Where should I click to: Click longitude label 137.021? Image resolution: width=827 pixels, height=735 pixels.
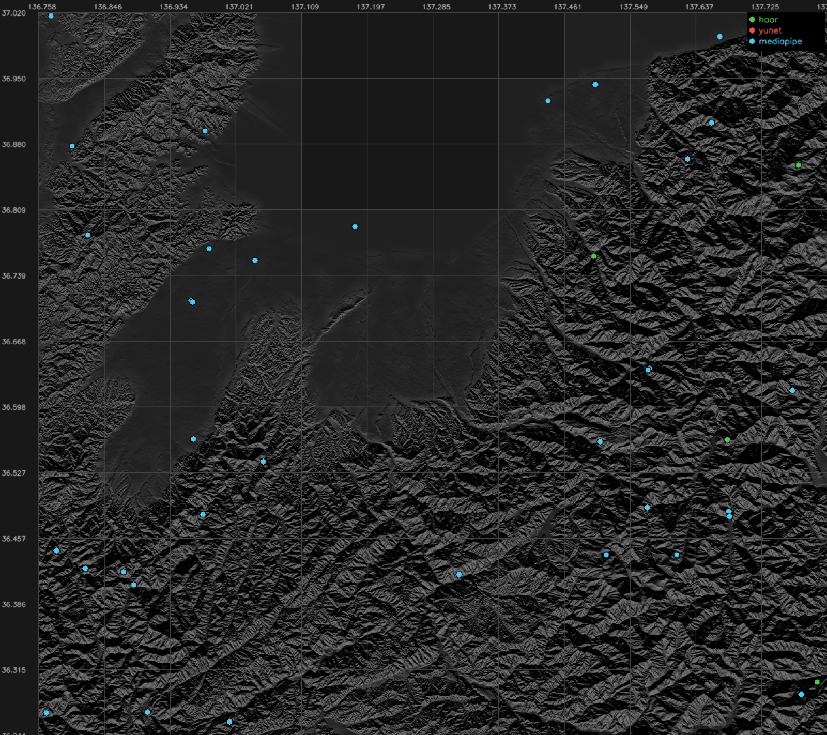pyautogui.click(x=239, y=7)
